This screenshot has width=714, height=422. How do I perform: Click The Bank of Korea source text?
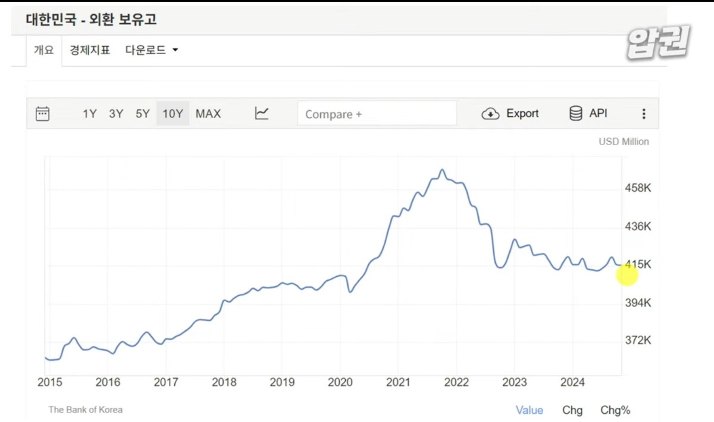[x=86, y=410]
